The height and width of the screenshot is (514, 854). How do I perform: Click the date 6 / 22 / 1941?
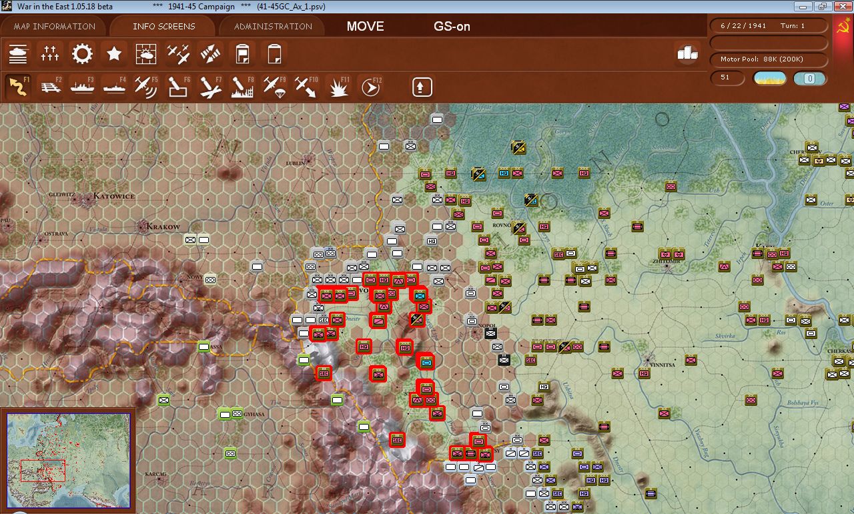coord(743,26)
